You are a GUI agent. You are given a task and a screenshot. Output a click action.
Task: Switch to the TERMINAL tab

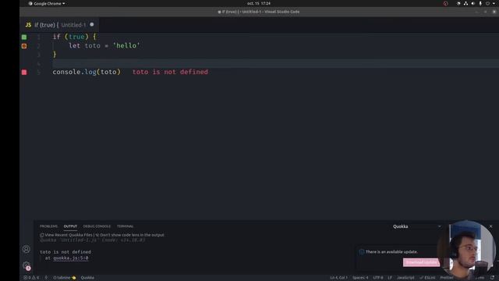point(125,226)
